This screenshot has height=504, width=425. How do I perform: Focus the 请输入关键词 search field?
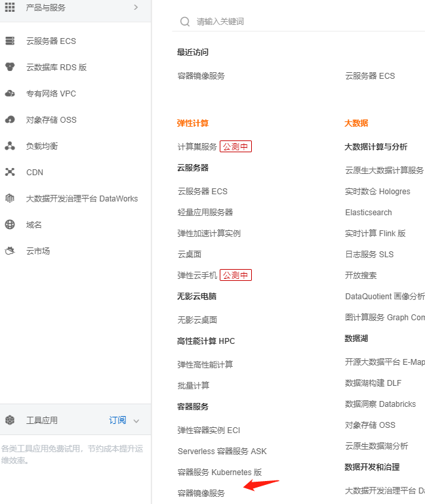click(x=298, y=22)
